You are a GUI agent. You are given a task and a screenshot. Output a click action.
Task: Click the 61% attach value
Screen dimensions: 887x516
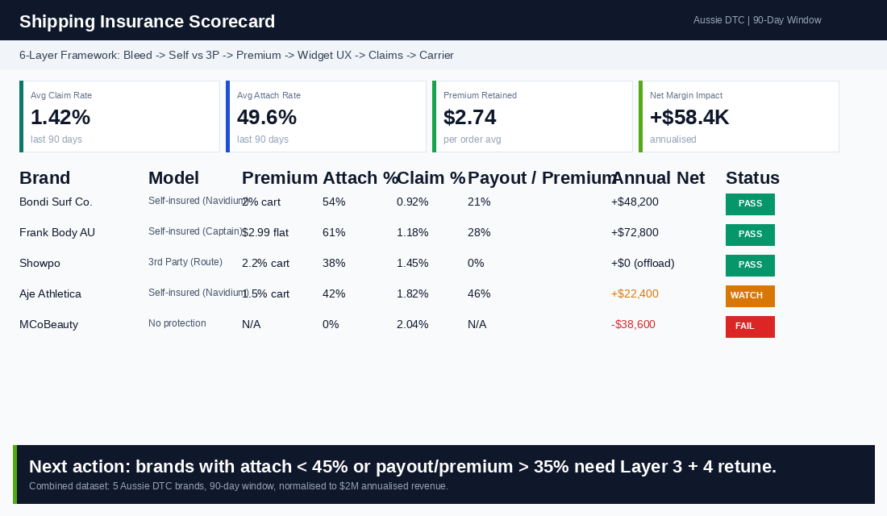click(x=334, y=232)
